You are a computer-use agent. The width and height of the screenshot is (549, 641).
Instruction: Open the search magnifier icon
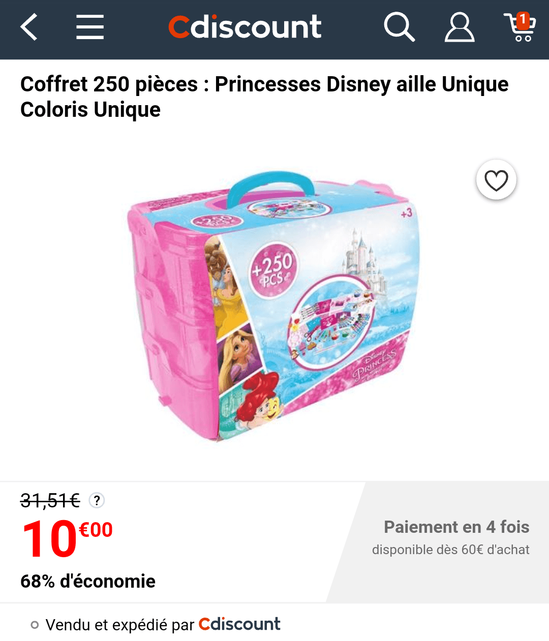tap(399, 27)
